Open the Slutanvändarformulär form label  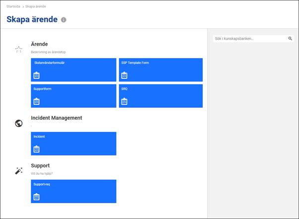(x=49, y=63)
